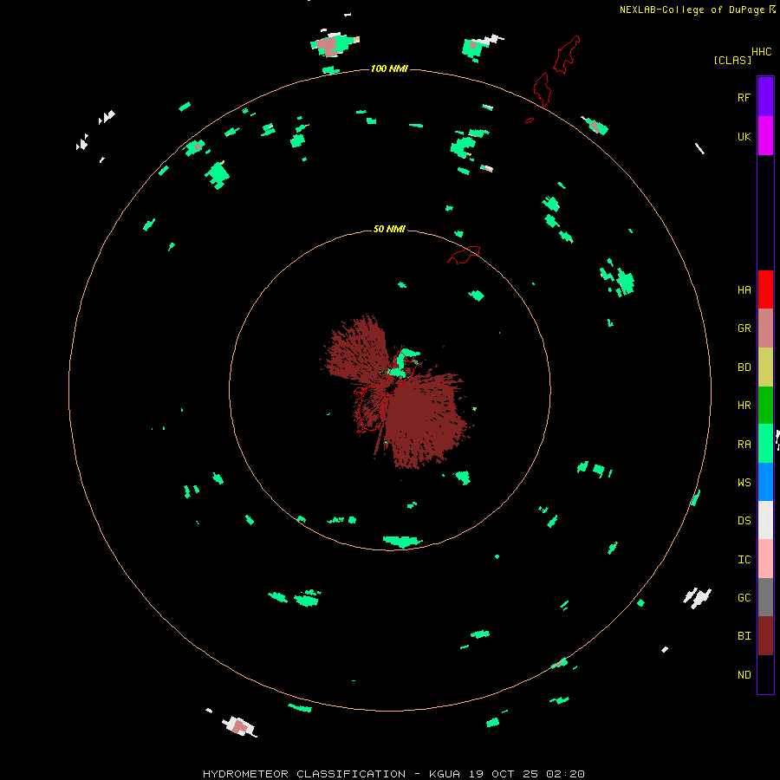Click the 'HA' legend label
The height and width of the screenshot is (780, 780).
tap(744, 290)
